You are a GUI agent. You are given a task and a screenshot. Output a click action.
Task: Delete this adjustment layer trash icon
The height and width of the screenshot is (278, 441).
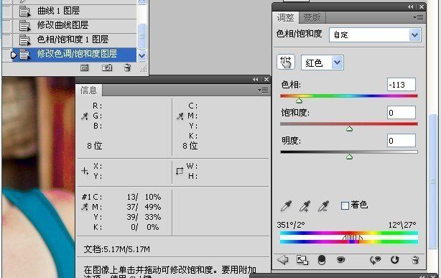[415, 260]
